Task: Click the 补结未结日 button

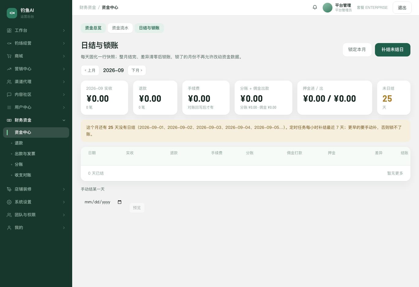Action: coord(393,50)
